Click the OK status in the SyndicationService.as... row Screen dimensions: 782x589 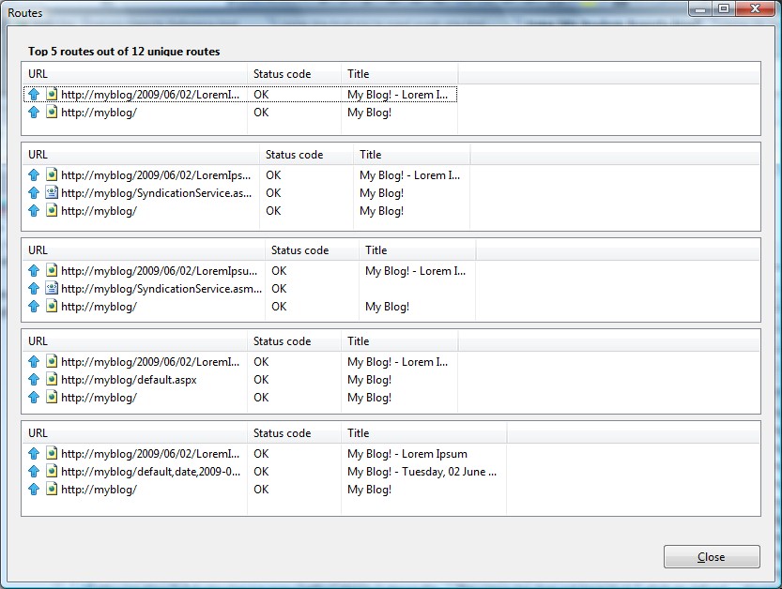click(273, 193)
